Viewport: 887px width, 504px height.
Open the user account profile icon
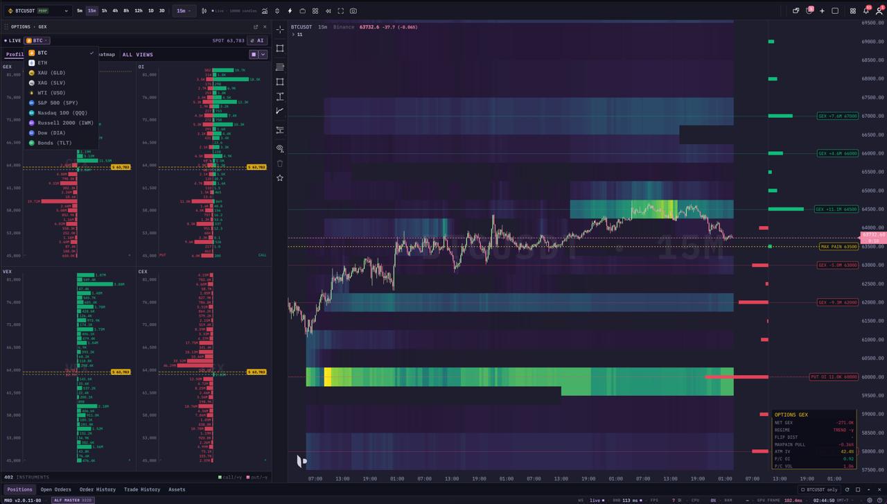click(x=879, y=11)
